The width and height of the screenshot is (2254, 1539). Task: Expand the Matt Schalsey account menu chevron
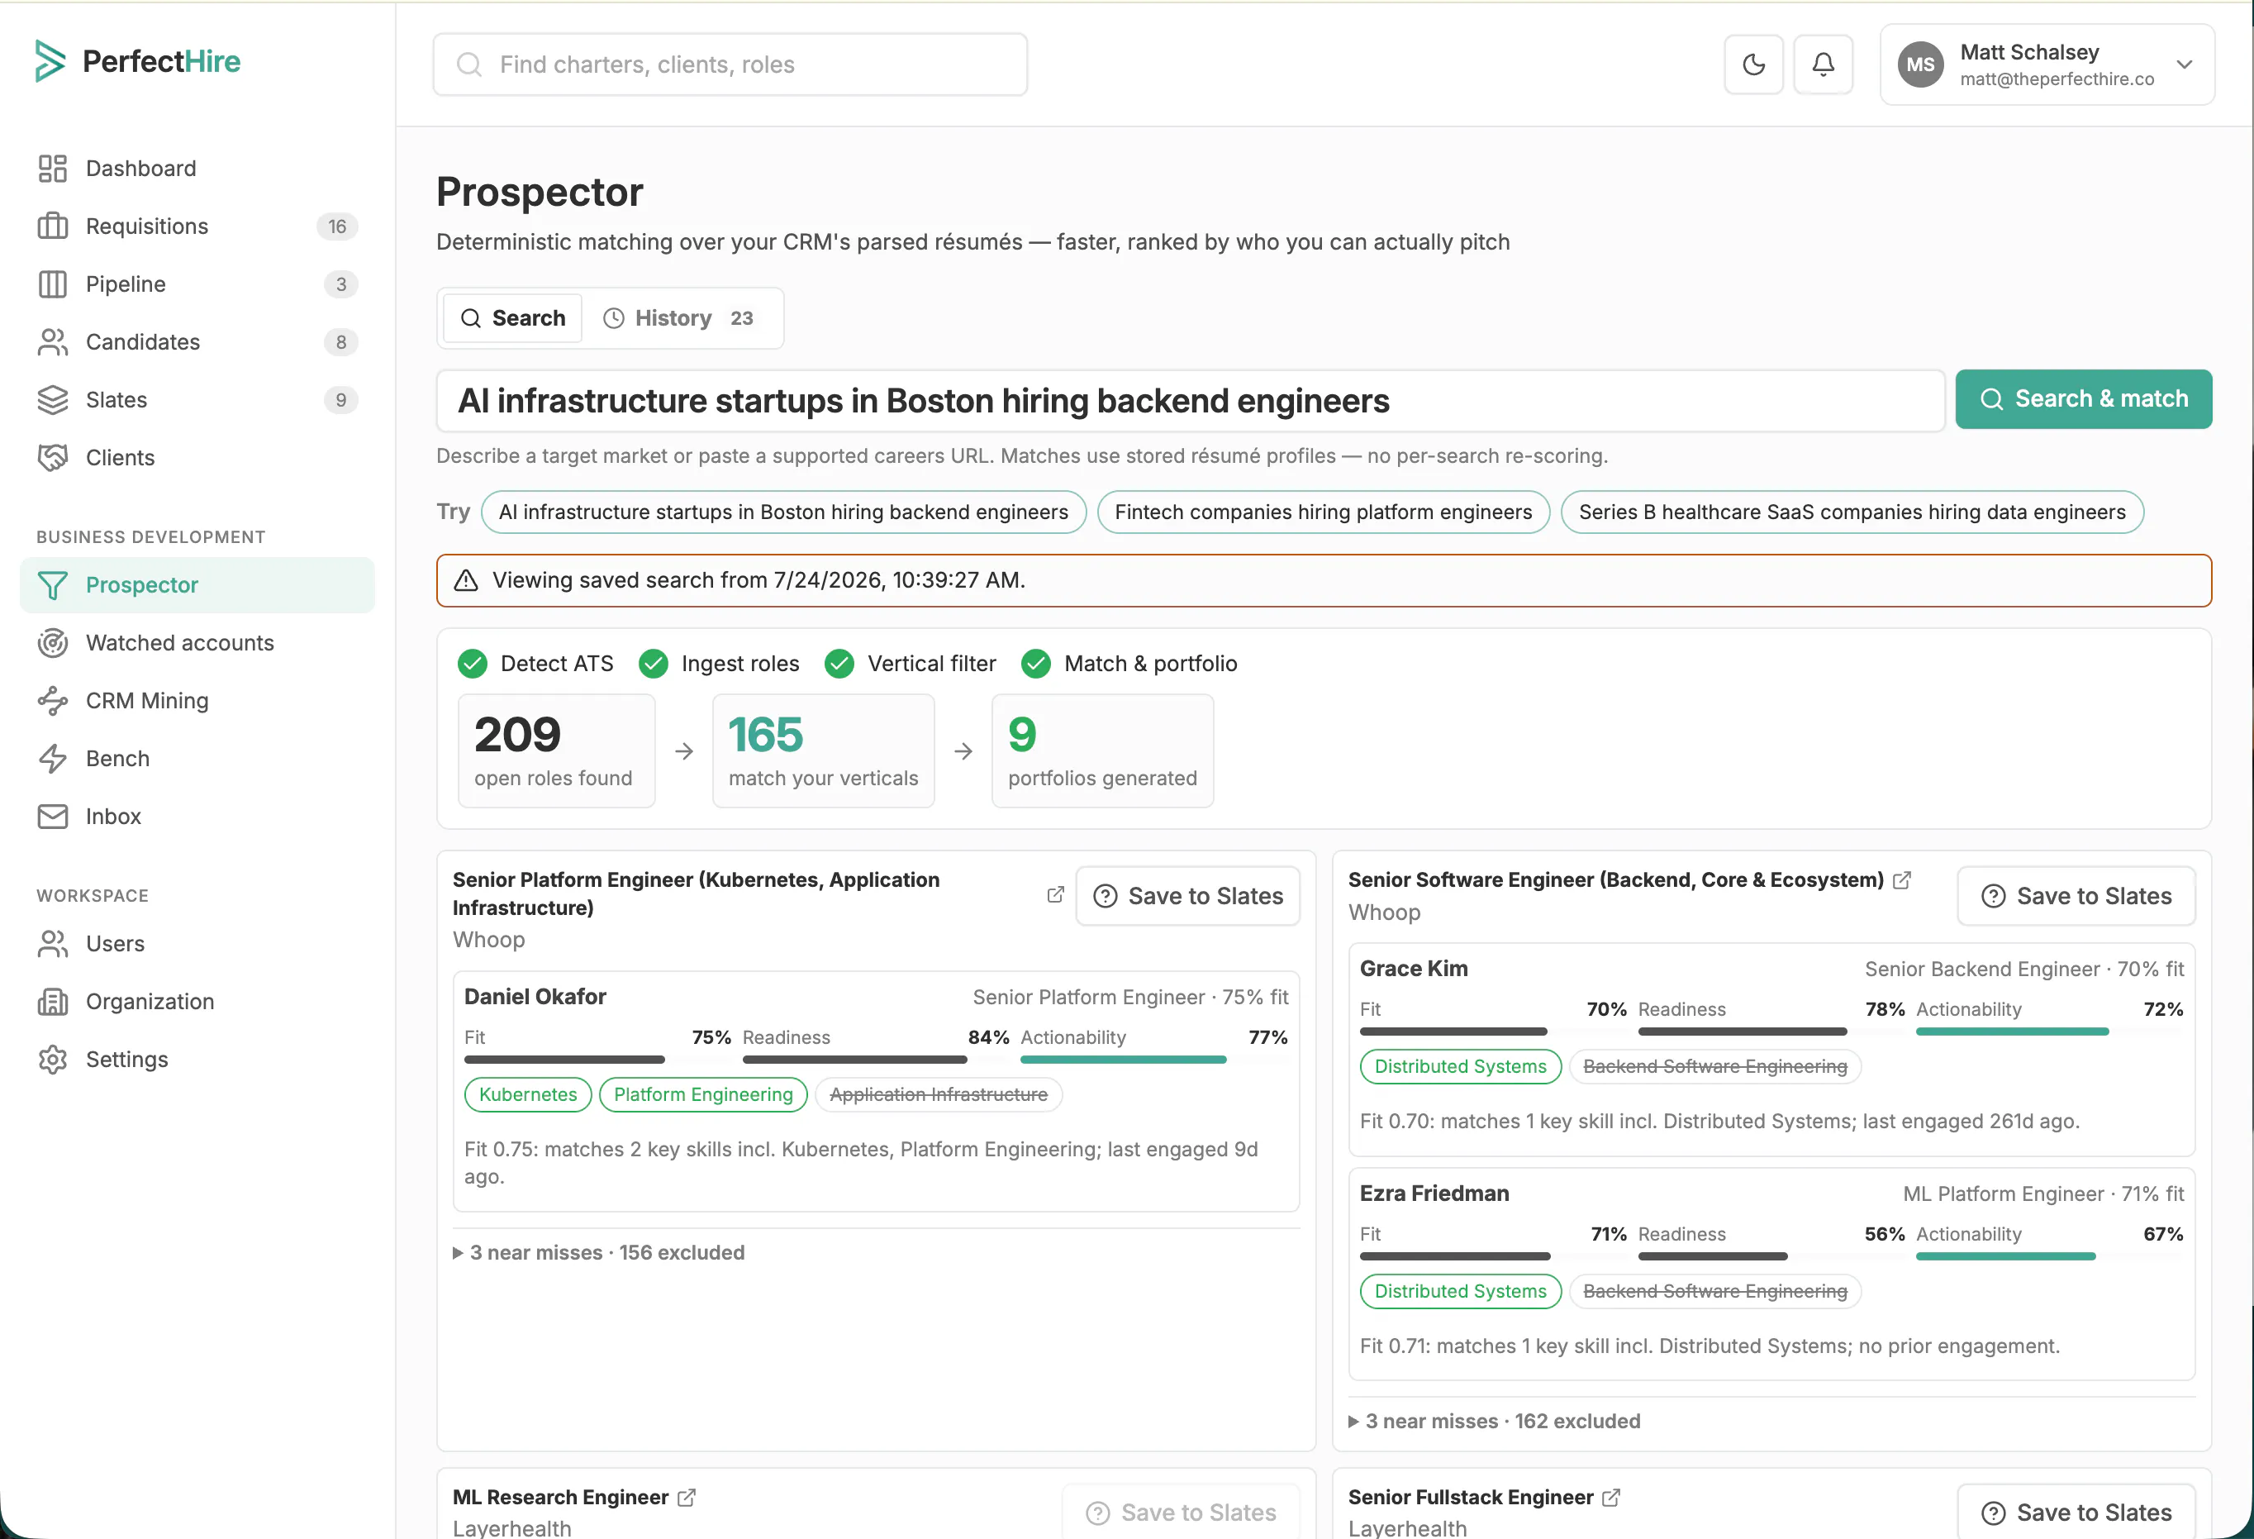[2184, 65]
